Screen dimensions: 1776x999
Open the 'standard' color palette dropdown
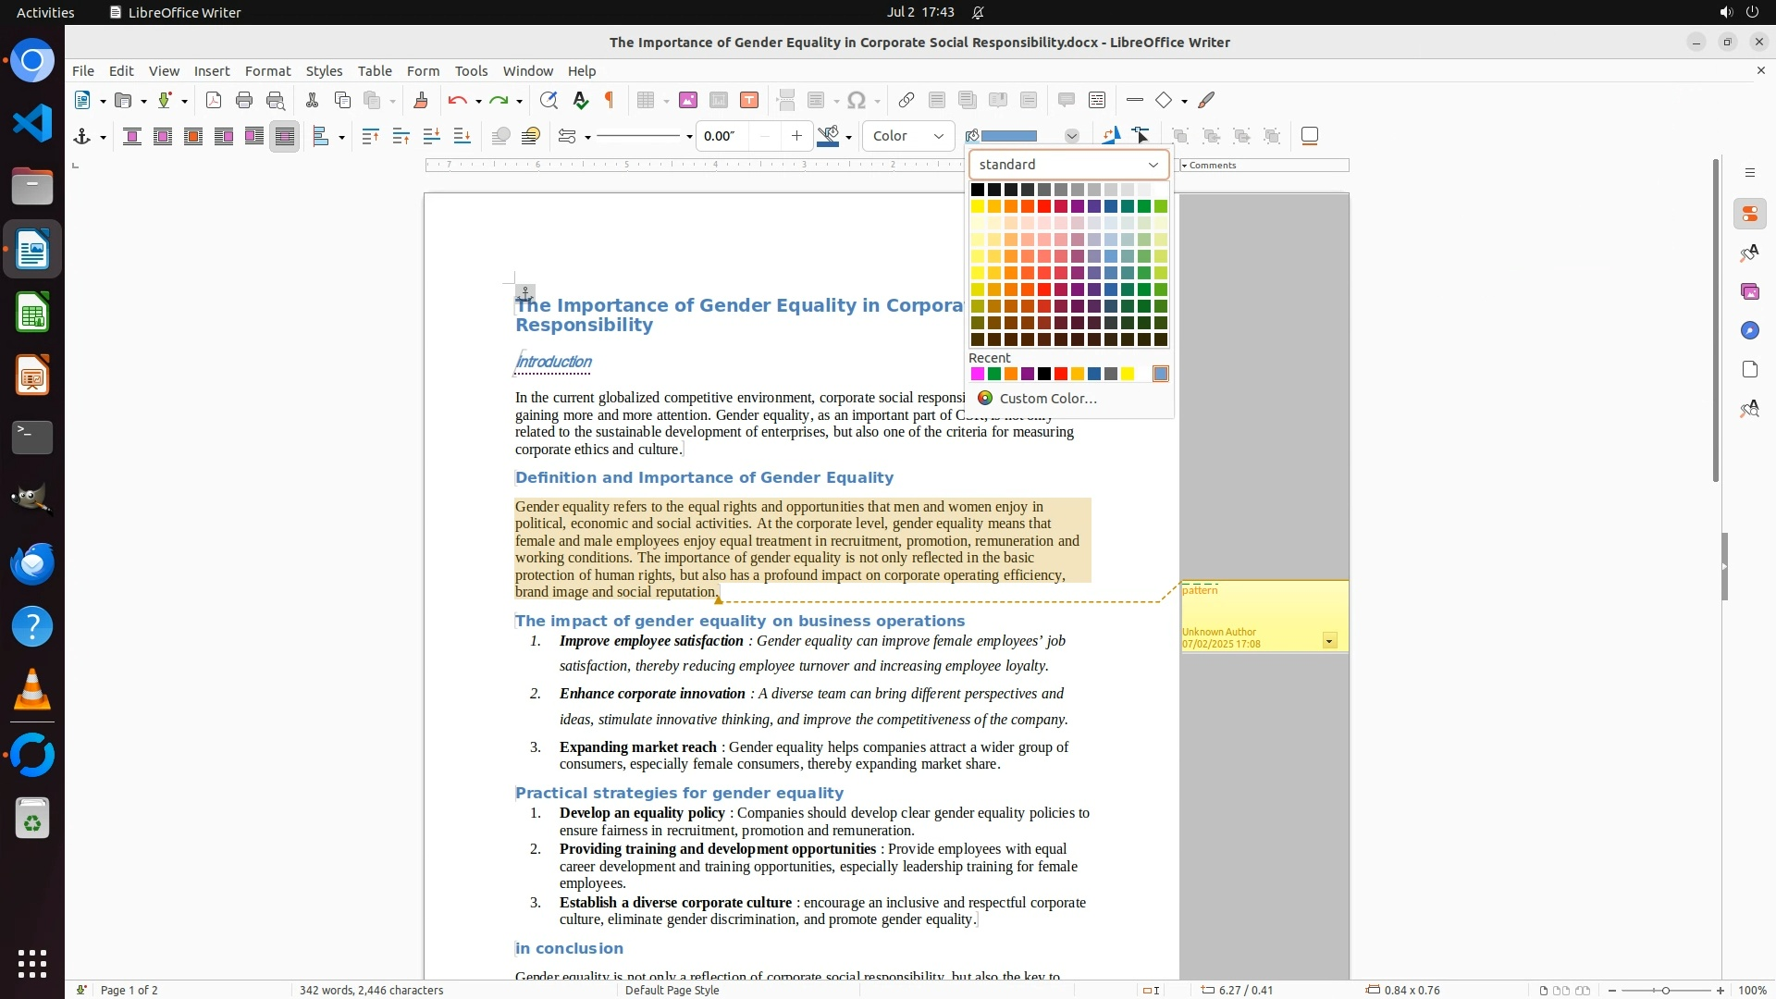click(x=1068, y=165)
